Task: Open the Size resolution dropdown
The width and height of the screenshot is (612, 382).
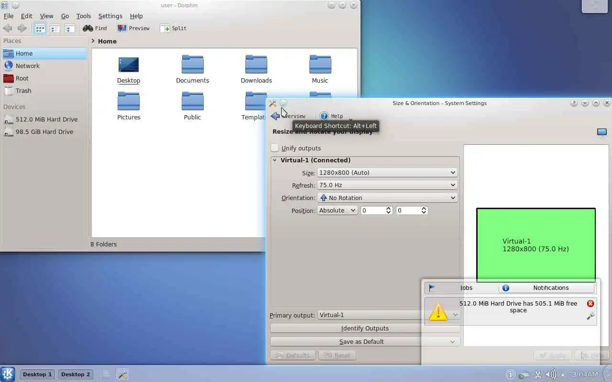Action: click(387, 172)
